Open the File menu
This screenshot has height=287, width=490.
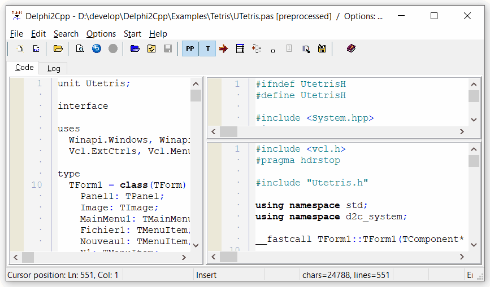(x=16, y=34)
